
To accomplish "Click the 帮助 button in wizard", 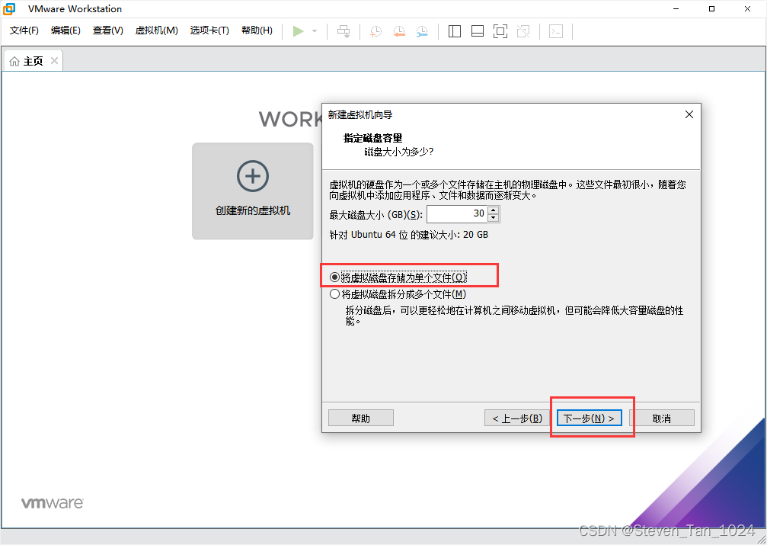I will 361,418.
